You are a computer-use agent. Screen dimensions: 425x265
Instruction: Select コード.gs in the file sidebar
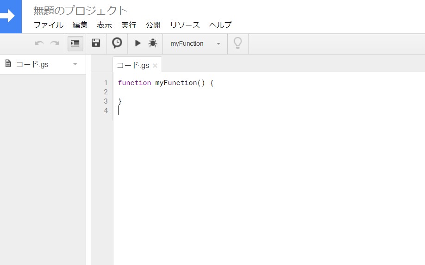(32, 64)
